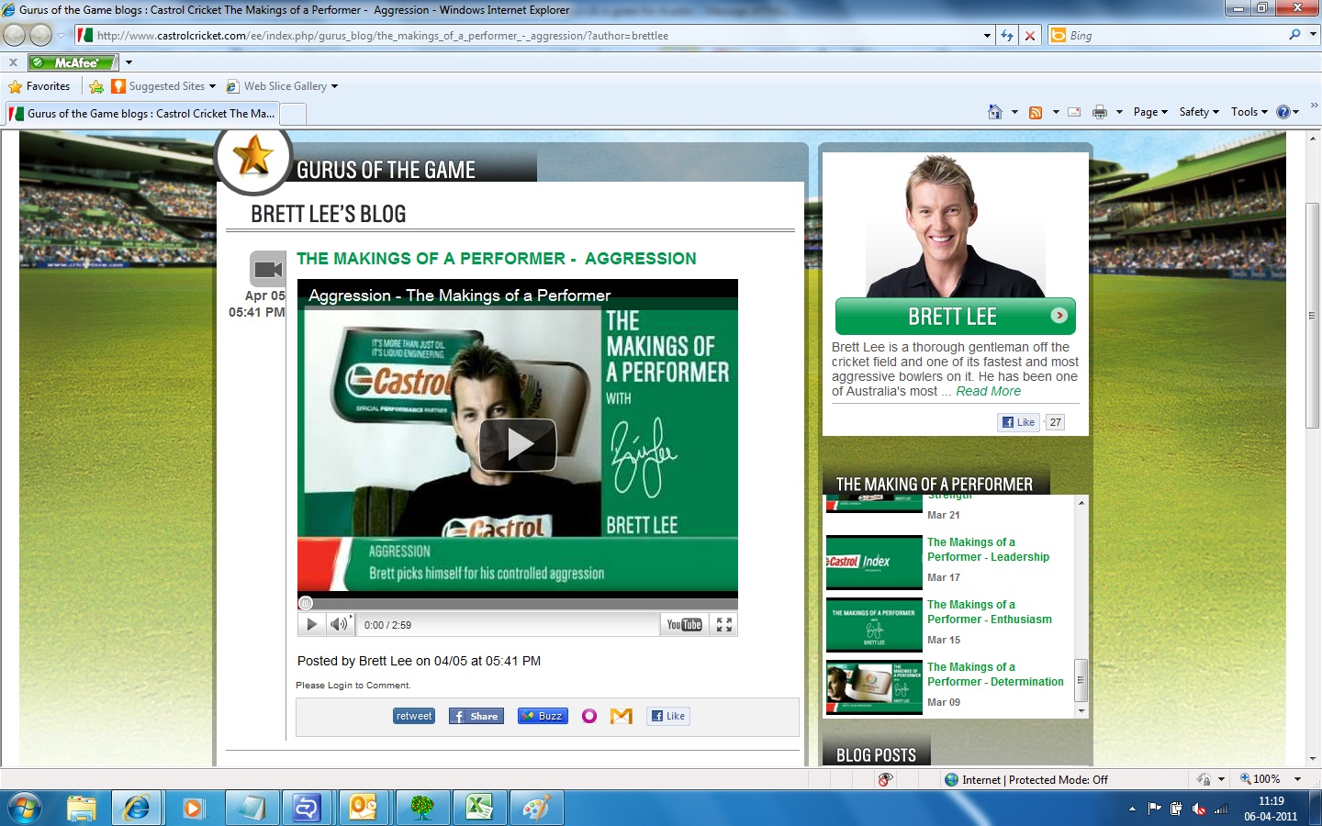This screenshot has width=1322, height=826.
Task: Like Brett Lee's profile on Facebook
Action: click(x=1018, y=422)
